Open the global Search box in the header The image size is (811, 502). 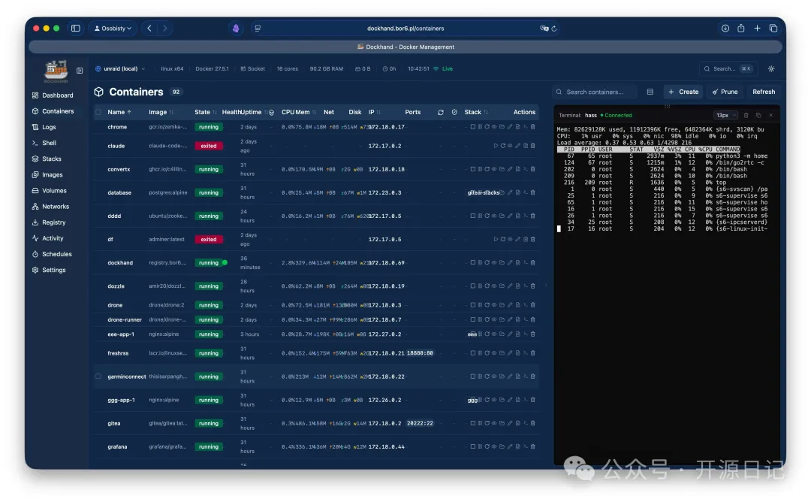point(729,69)
